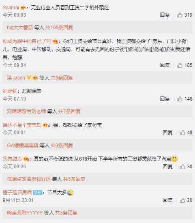Image resolution: width=195 pixels, height=223 pixels.
Task: Click the member badge next to Ssahroi
Action: tap(23, 7)
